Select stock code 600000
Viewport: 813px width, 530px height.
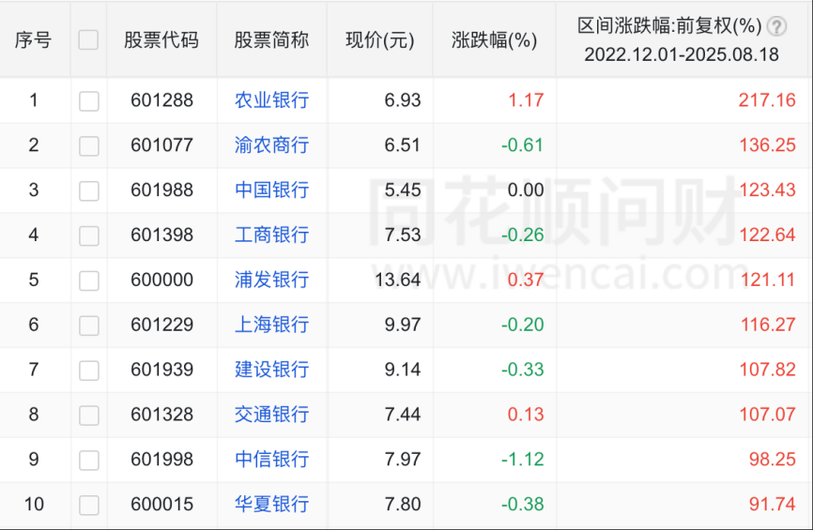161,280
